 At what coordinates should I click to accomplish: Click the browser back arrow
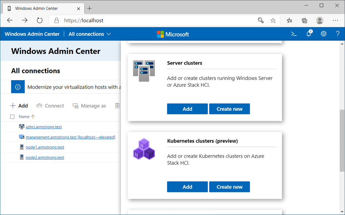click(10, 20)
